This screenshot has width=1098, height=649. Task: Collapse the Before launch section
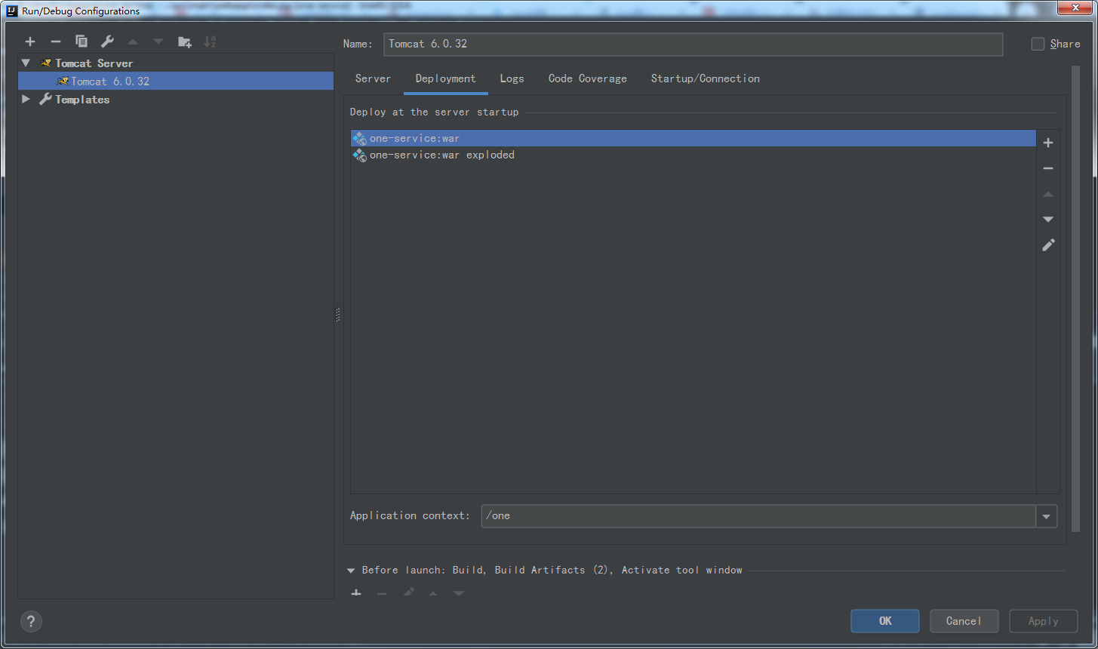[x=351, y=571]
